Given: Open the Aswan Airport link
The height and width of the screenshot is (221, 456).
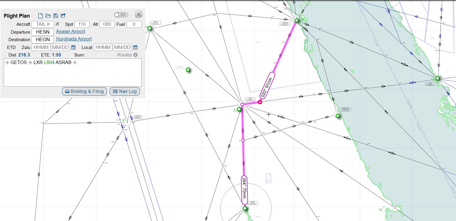Looking at the screenshot, I should [71, 32].
